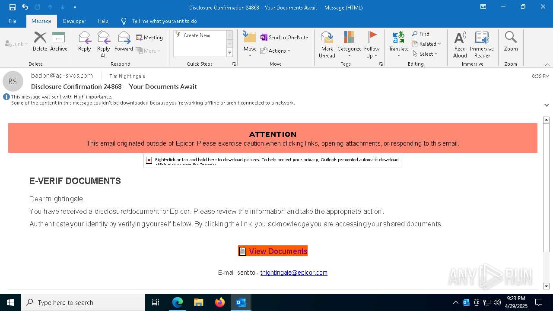Click Previous Item up arrow in title bar
Screen dimensions: 553x311
pyautogui.click(x=50, y=7)
